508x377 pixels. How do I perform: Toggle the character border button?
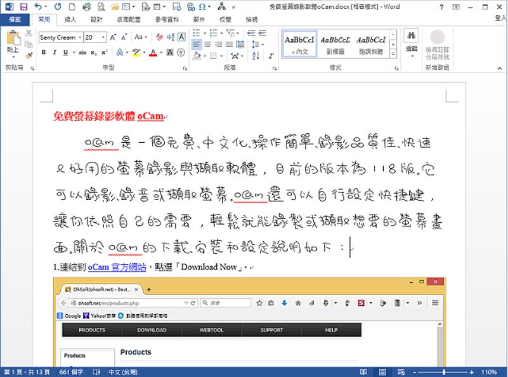click(181, 37)
